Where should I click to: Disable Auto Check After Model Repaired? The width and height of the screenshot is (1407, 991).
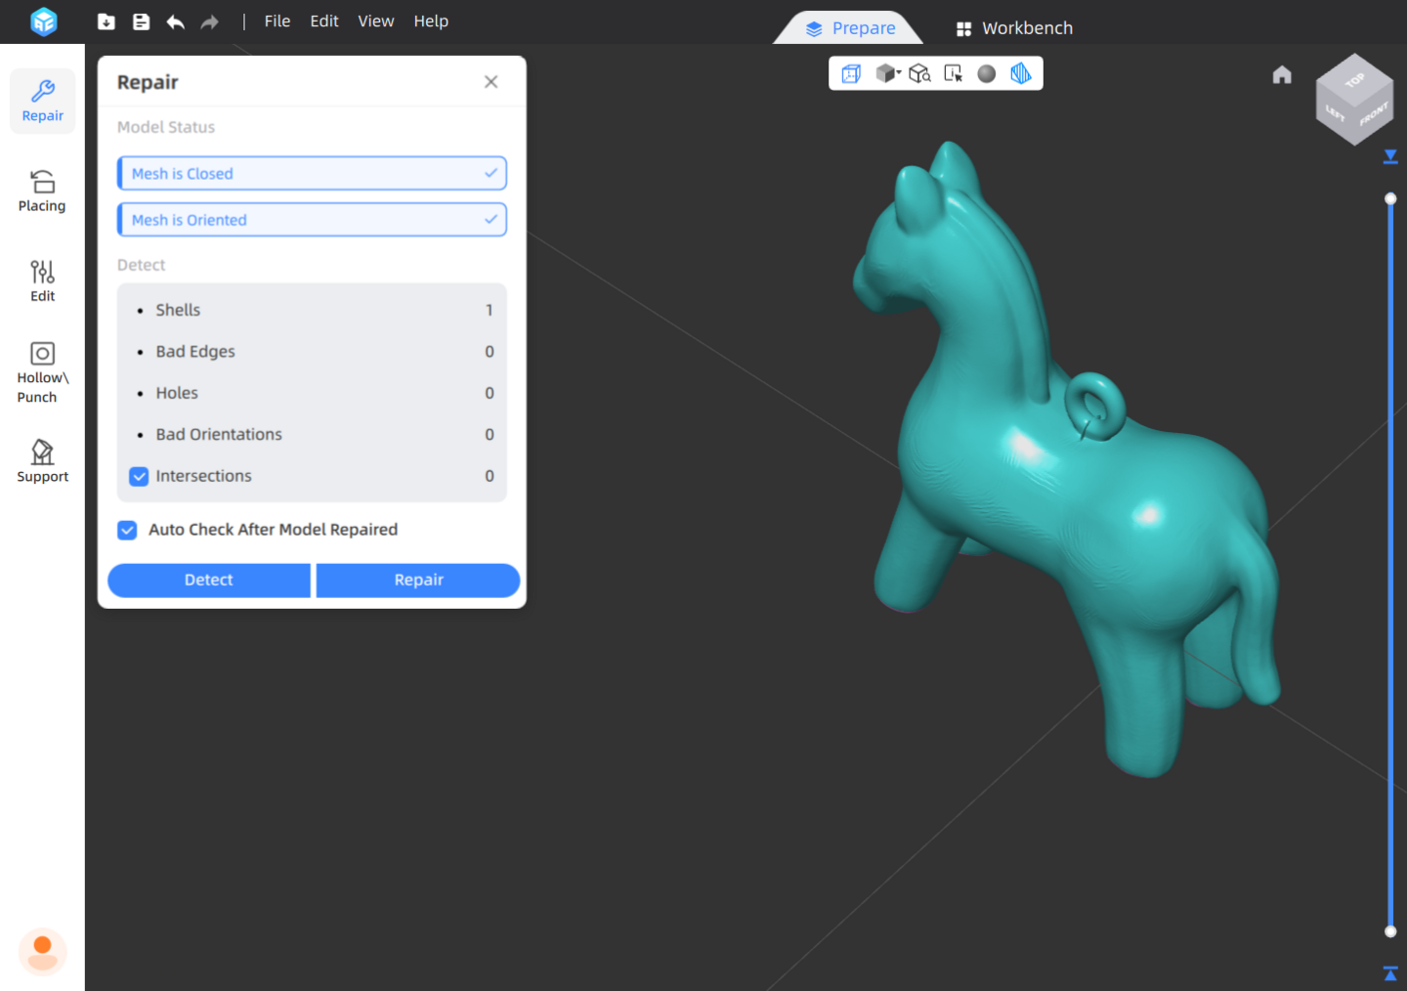pyautogui.click(x=127, y=530)
